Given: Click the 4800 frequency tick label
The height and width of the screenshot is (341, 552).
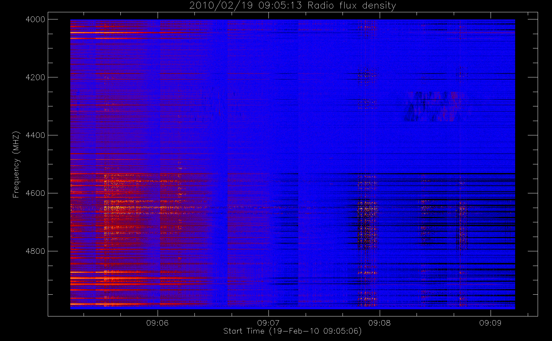Looking at the screenshot, I should point(35,251).
